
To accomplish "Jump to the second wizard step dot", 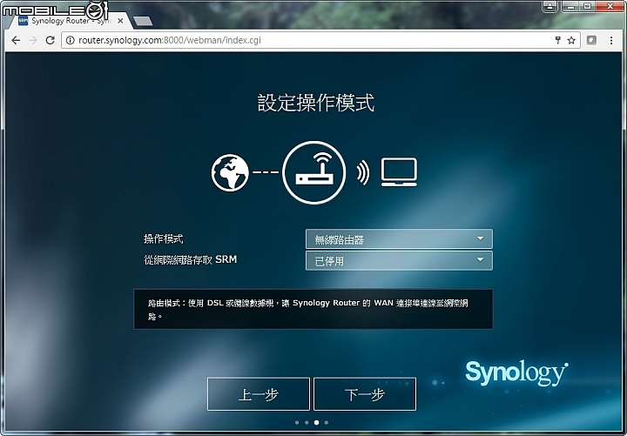I will point(307,422).
